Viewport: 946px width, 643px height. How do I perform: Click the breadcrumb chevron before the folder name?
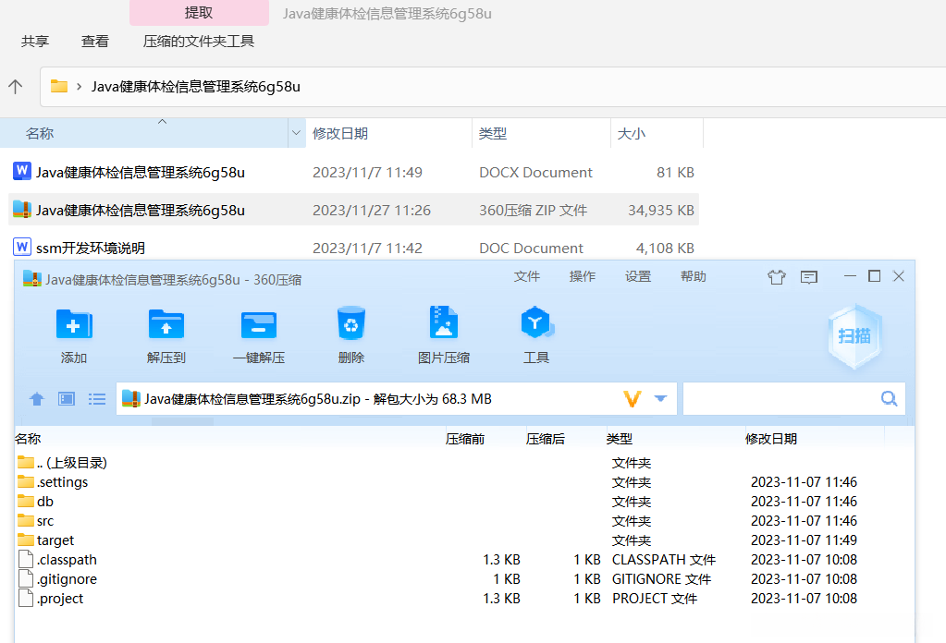[x=79, y=87]
